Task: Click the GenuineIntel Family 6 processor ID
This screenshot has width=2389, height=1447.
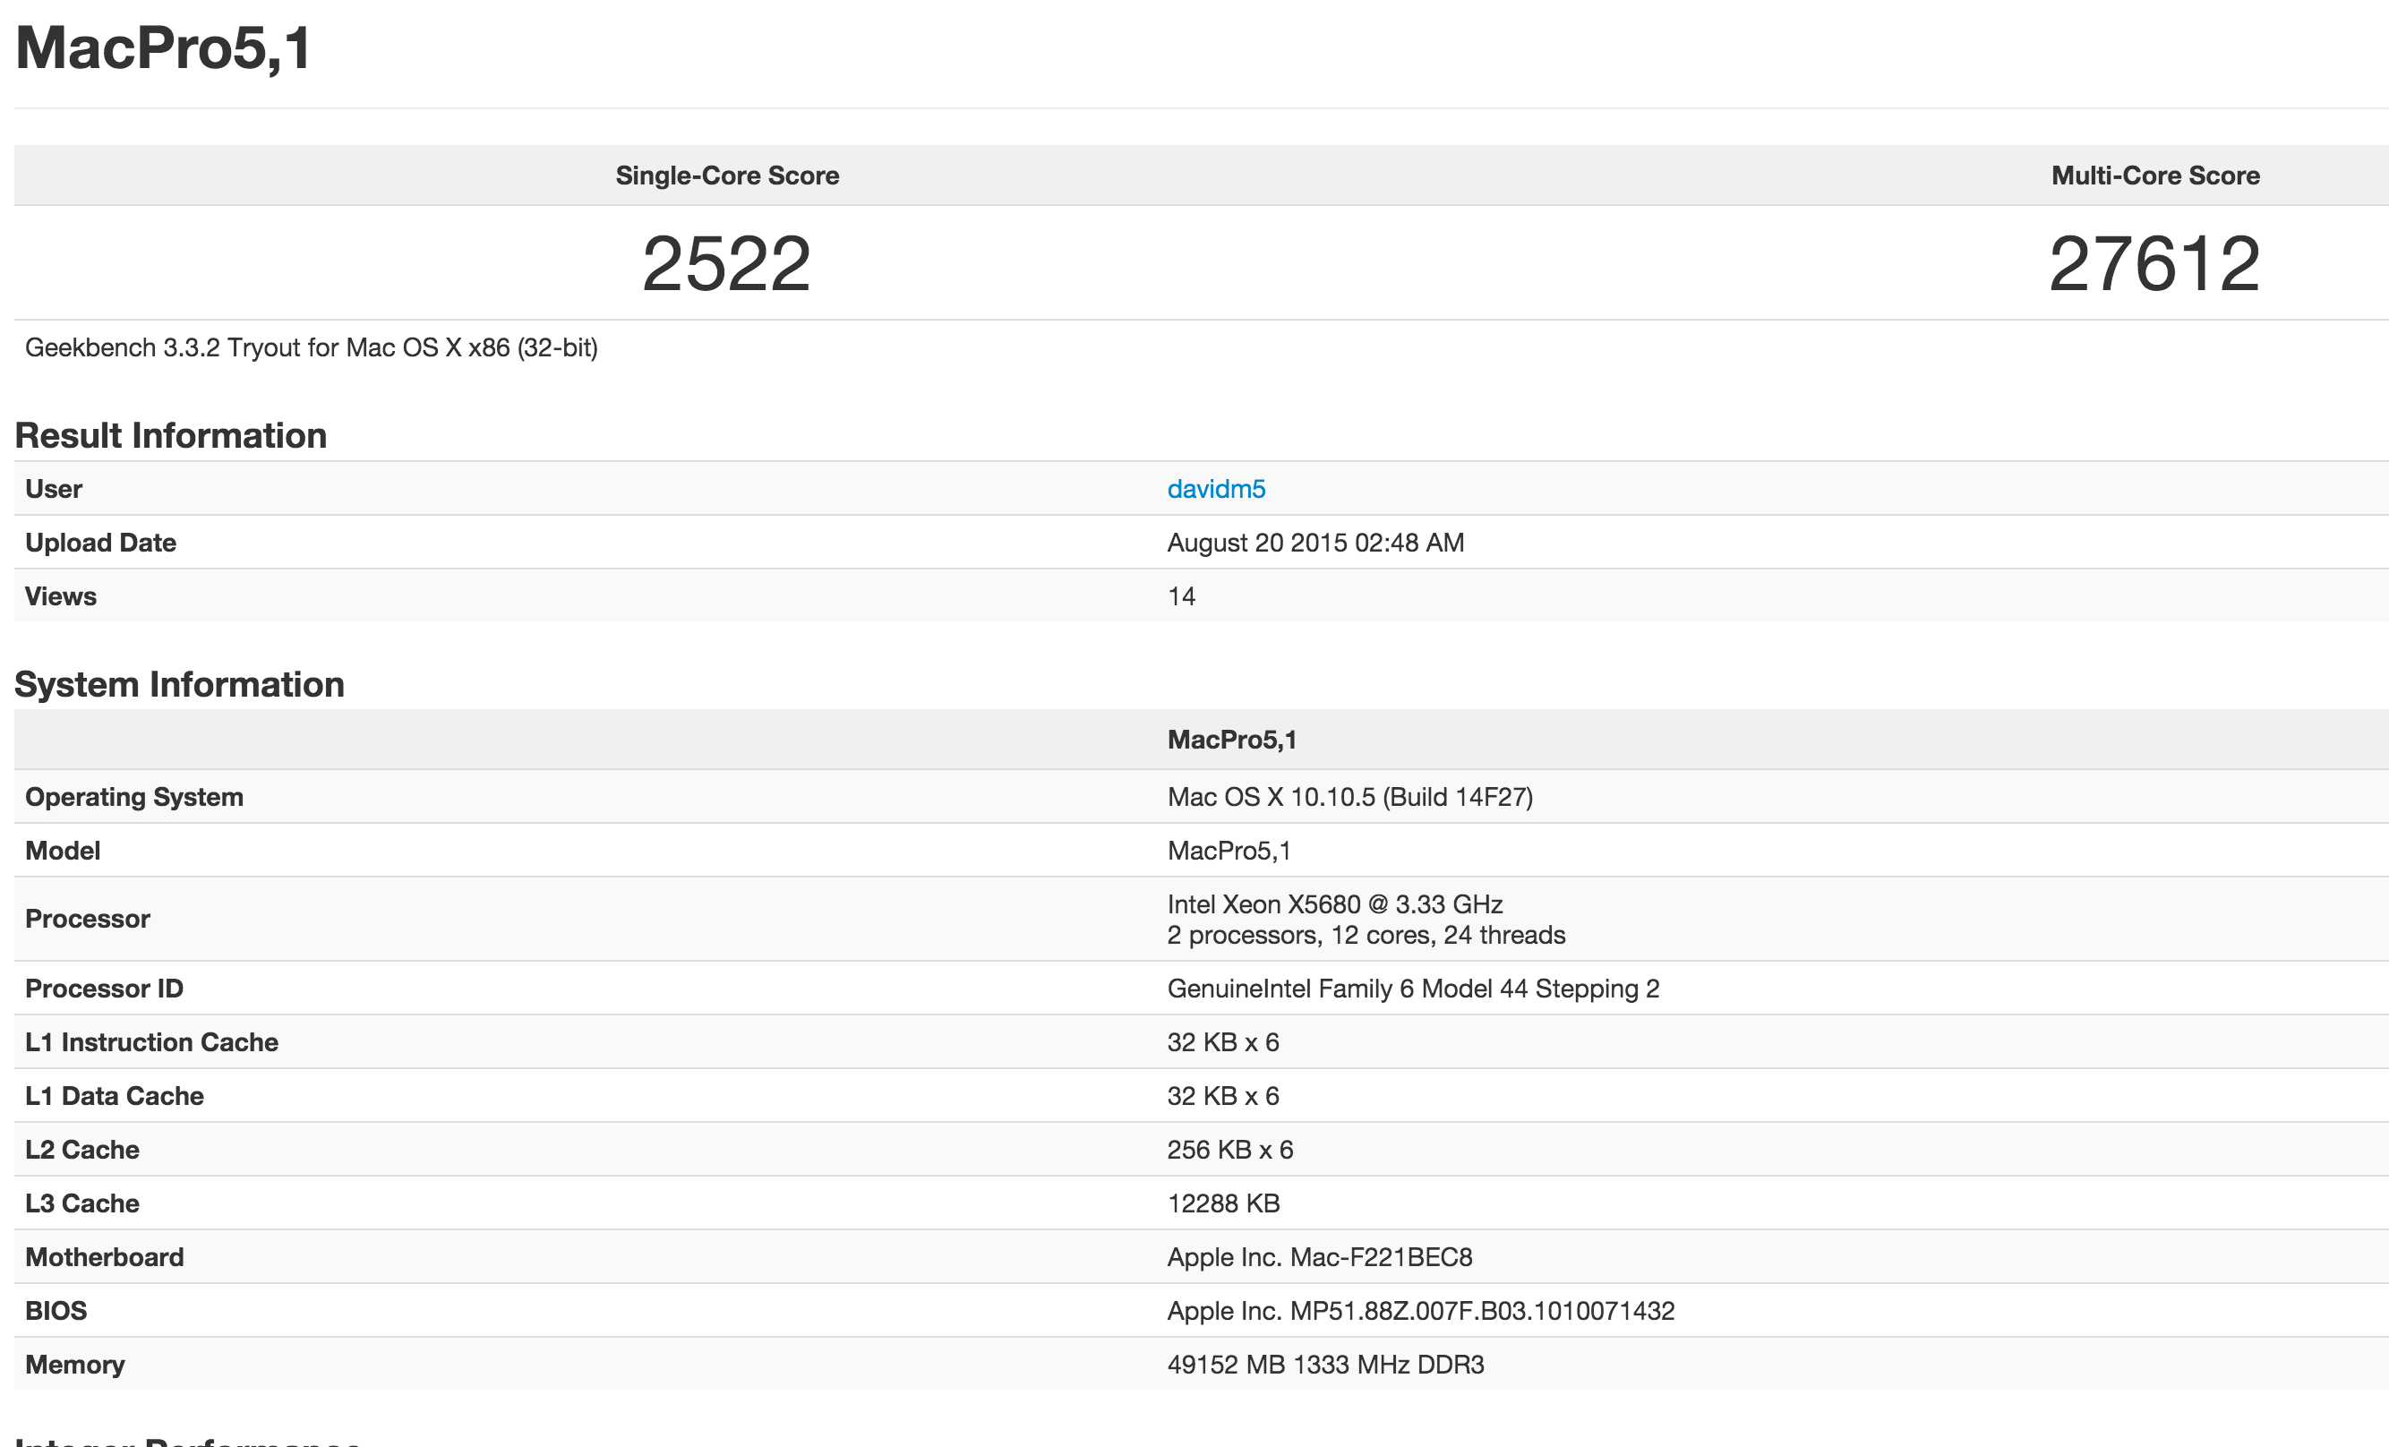Action: click(x=1413, y=989)
